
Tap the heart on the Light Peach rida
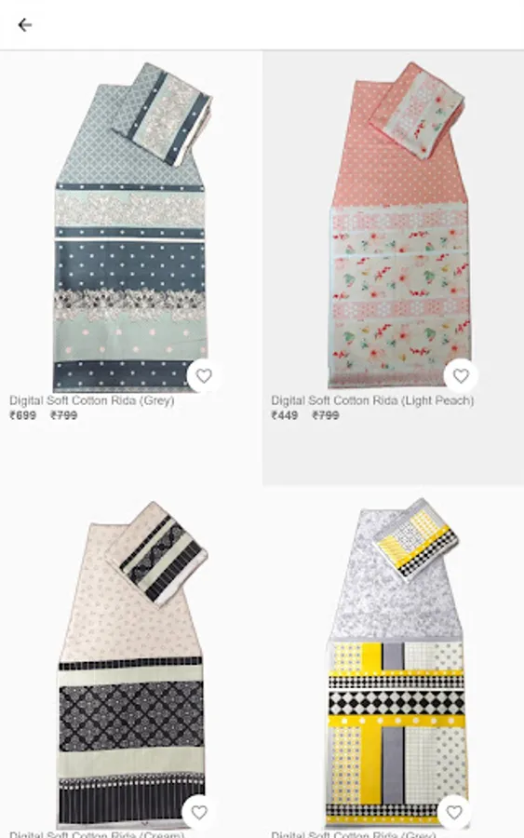(461, 376)
